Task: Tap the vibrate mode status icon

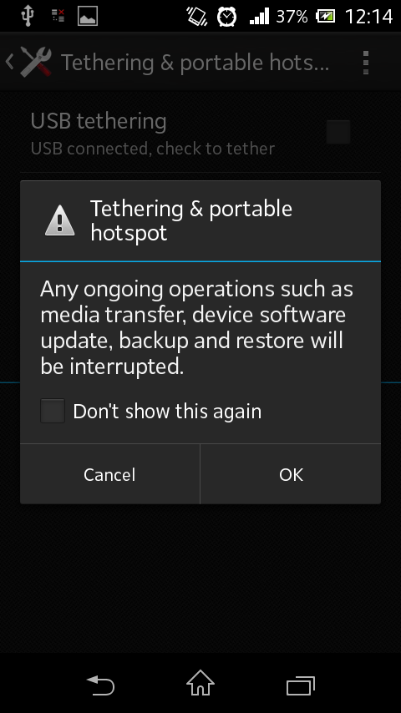Action: coord(197,17)
